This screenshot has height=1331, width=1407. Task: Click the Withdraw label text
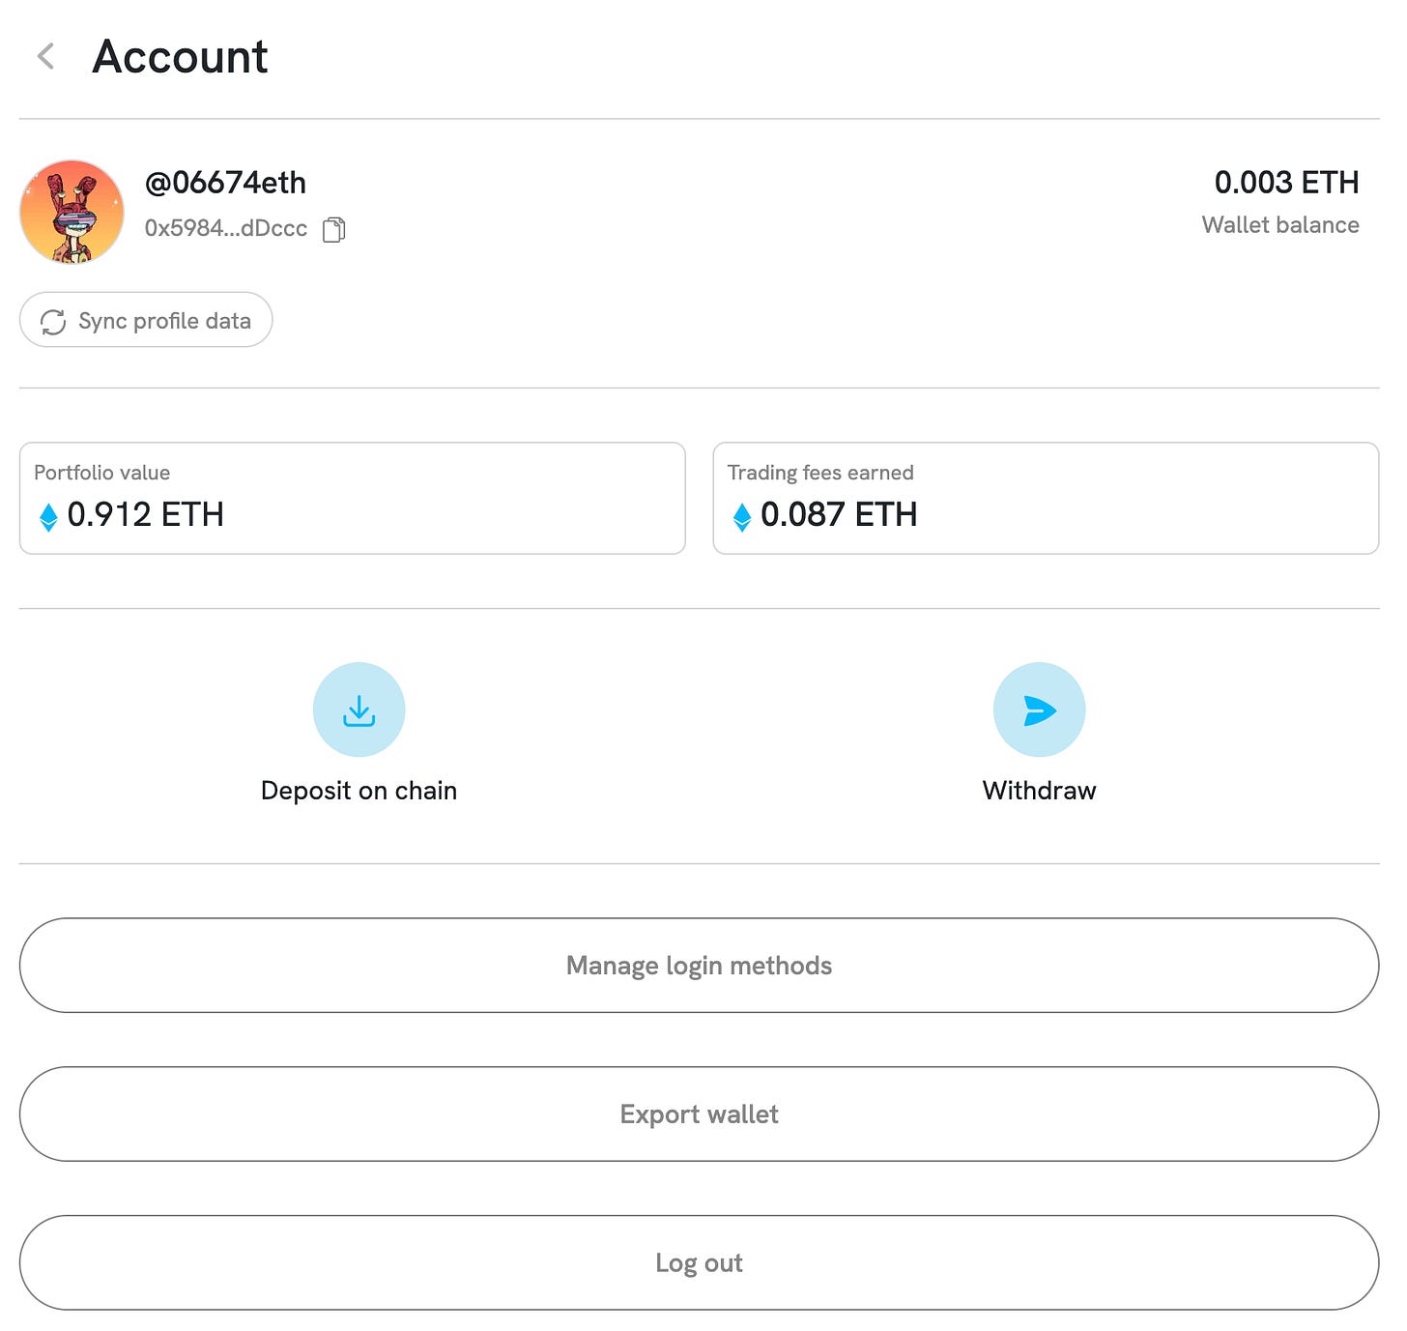click(x=1039, y=791)
